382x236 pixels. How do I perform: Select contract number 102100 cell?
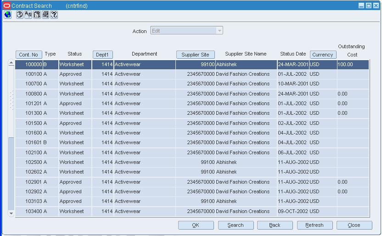[x=29, y=153]
